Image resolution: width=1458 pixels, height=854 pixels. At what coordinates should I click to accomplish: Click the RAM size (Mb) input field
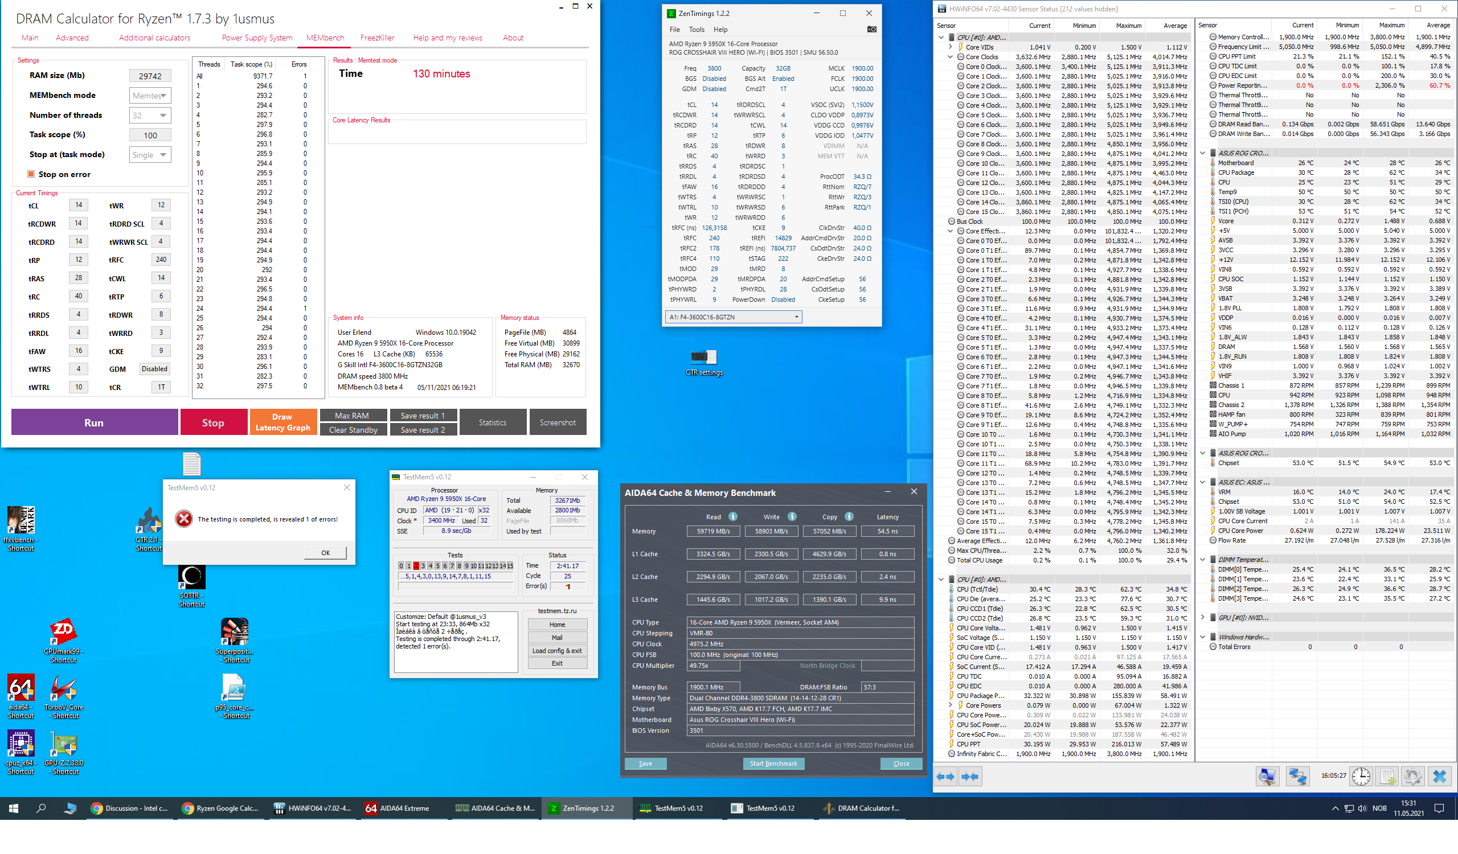[x=150, y=76]
